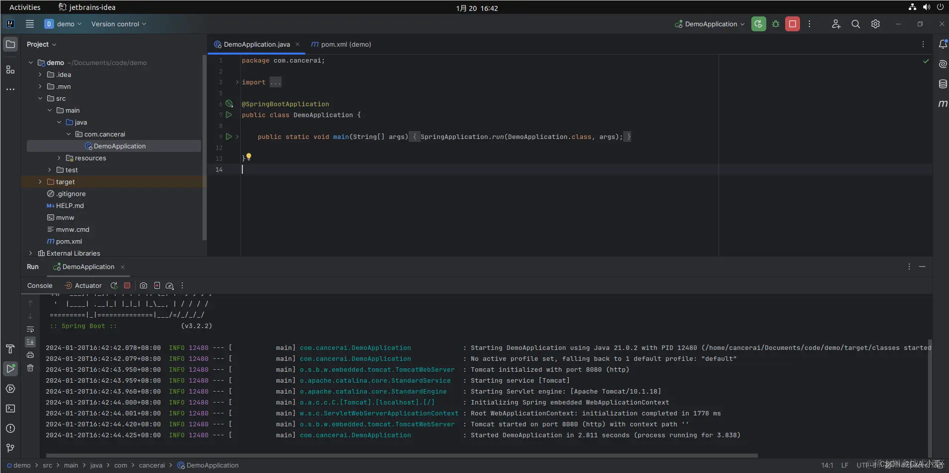Toggle scroll to end of console
Viewport: 949px width, 473px height.
click(x=30, y=342)
